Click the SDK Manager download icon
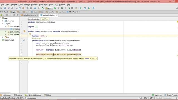The image size is (178, 100). [x=89, y=8]
